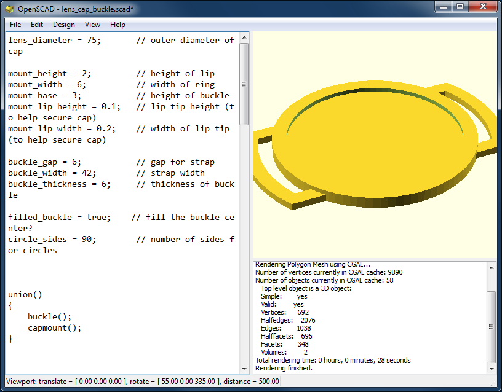502x392 pixels.
Task: Click console scrollbar up arrow
Action: 492,267
